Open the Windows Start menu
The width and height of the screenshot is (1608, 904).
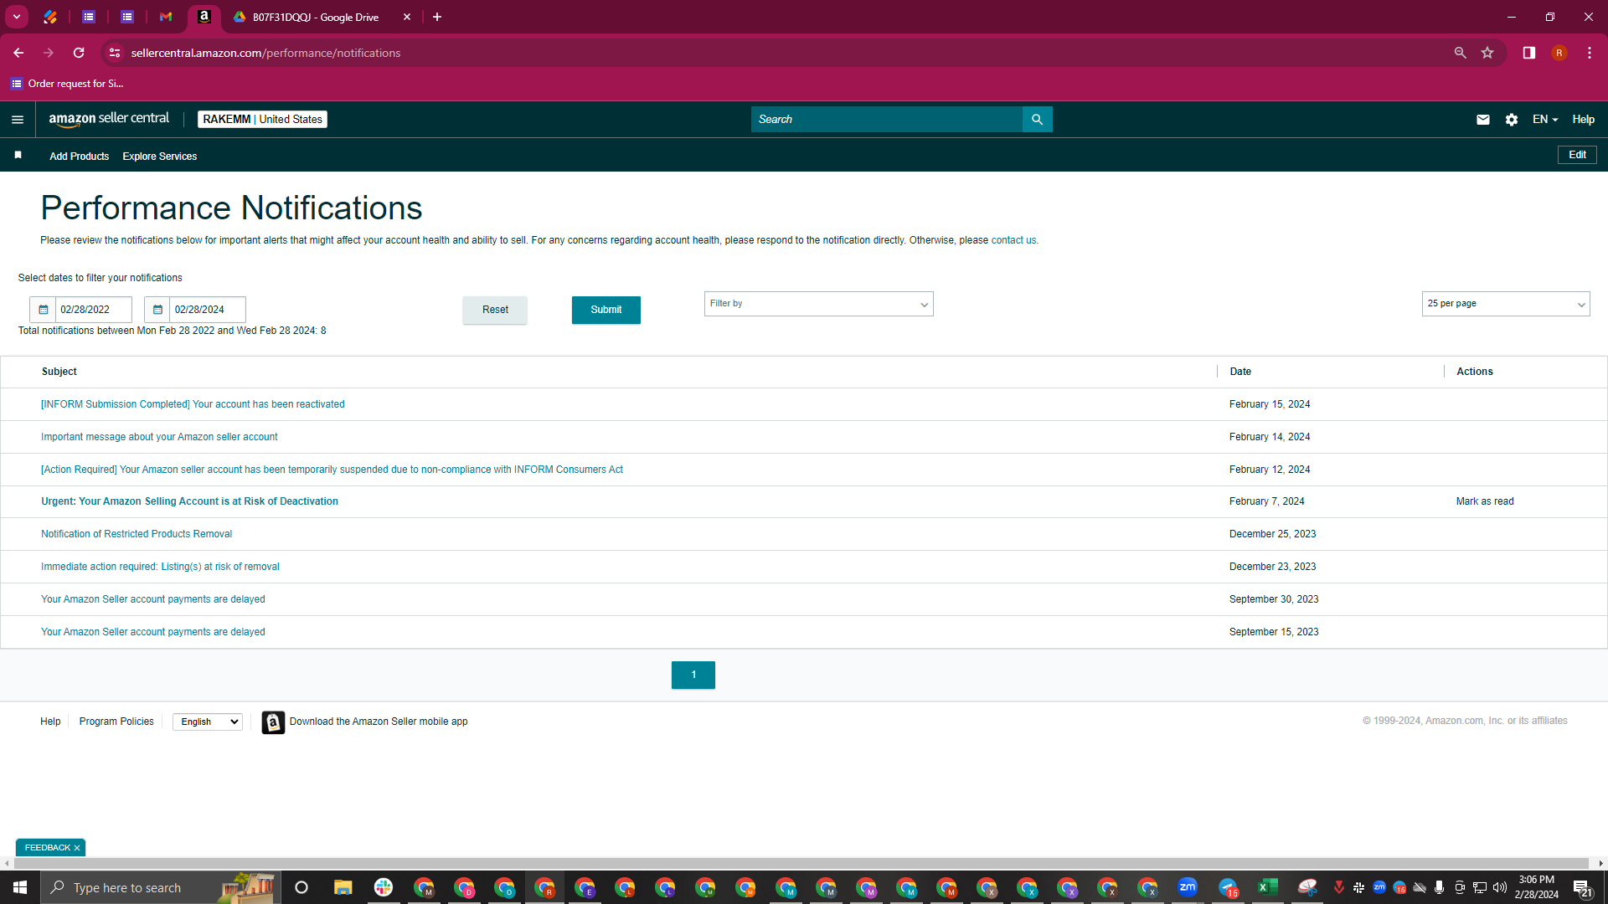[x=20, y=887]
